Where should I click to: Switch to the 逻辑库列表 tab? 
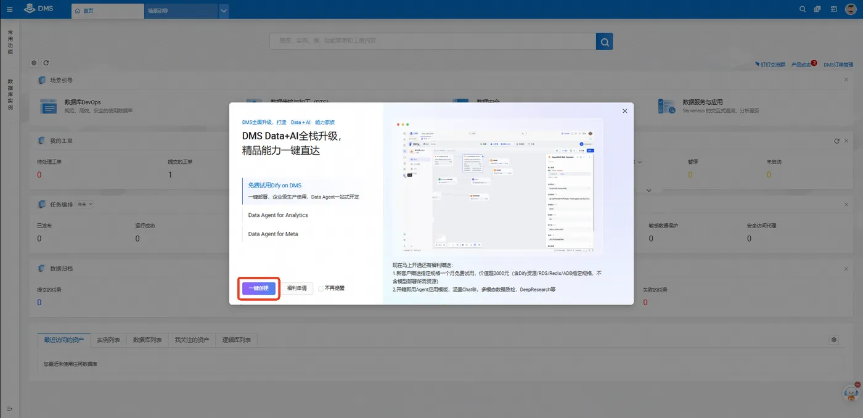coord(236,340)
